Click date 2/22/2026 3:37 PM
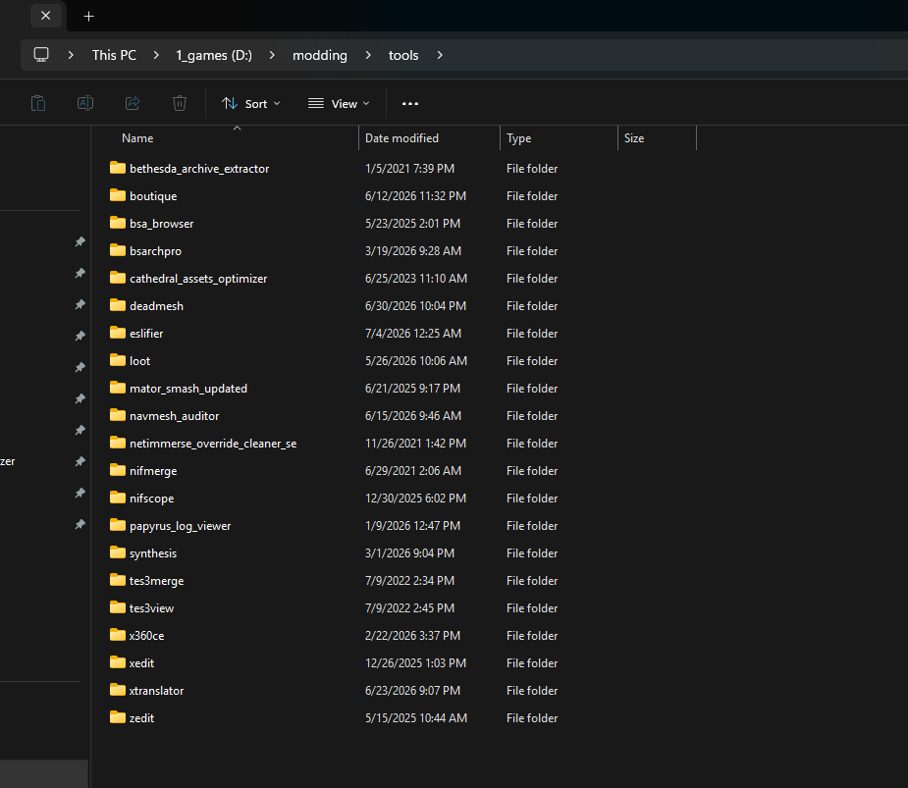The width and height of the screenshot is (908, 788). (x=412, y=636)
